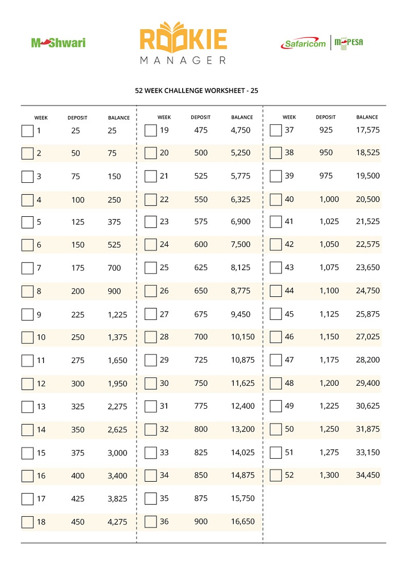Viewport: 394px width, 567px height.
Task: Check the box for week 5
Action: [x=27, y=222]
